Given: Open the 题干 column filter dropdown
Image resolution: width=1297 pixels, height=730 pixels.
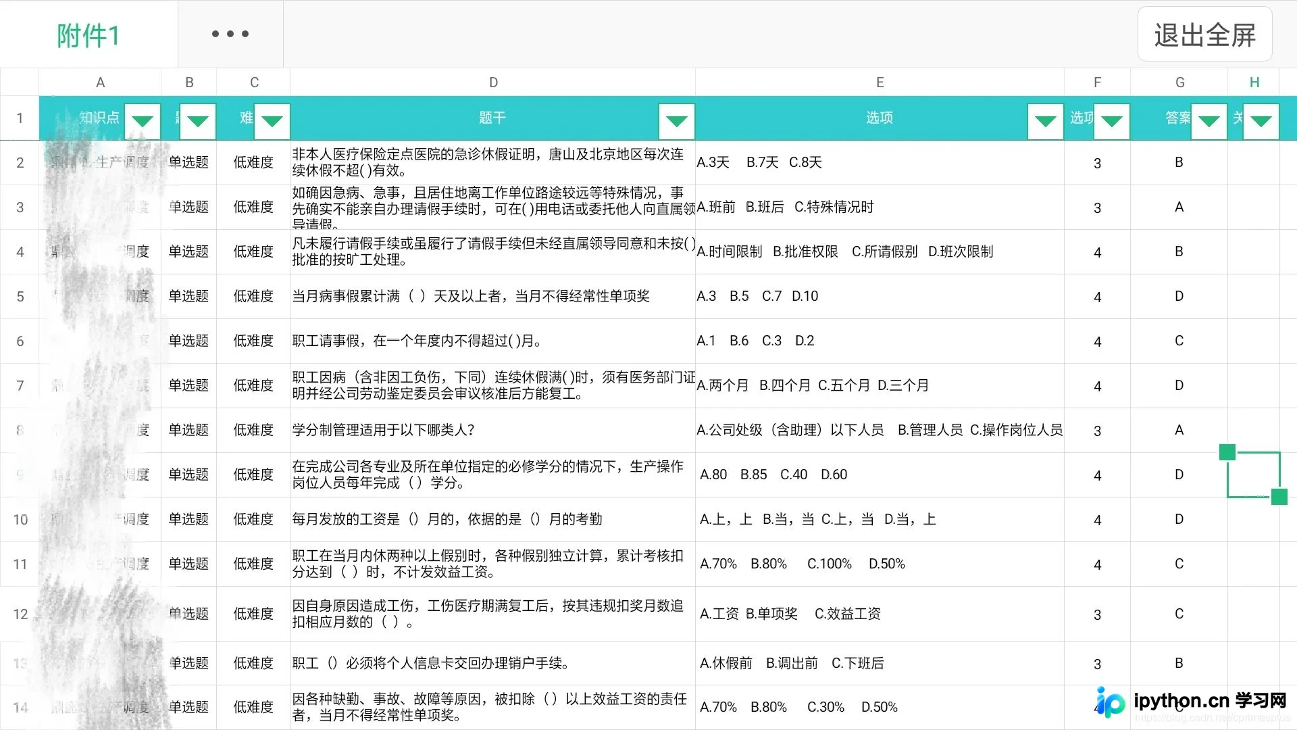Looking at the screenshot, I should (x=677, y=122).
